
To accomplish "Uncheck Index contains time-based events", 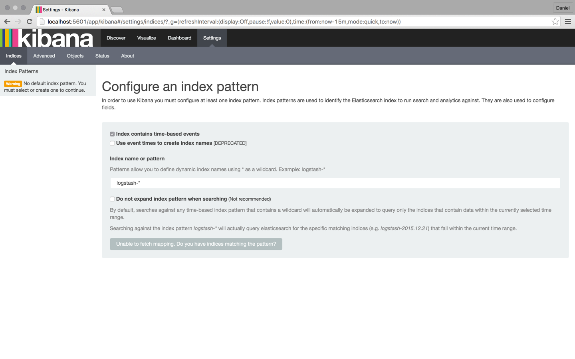I will [x=112, y=134].
